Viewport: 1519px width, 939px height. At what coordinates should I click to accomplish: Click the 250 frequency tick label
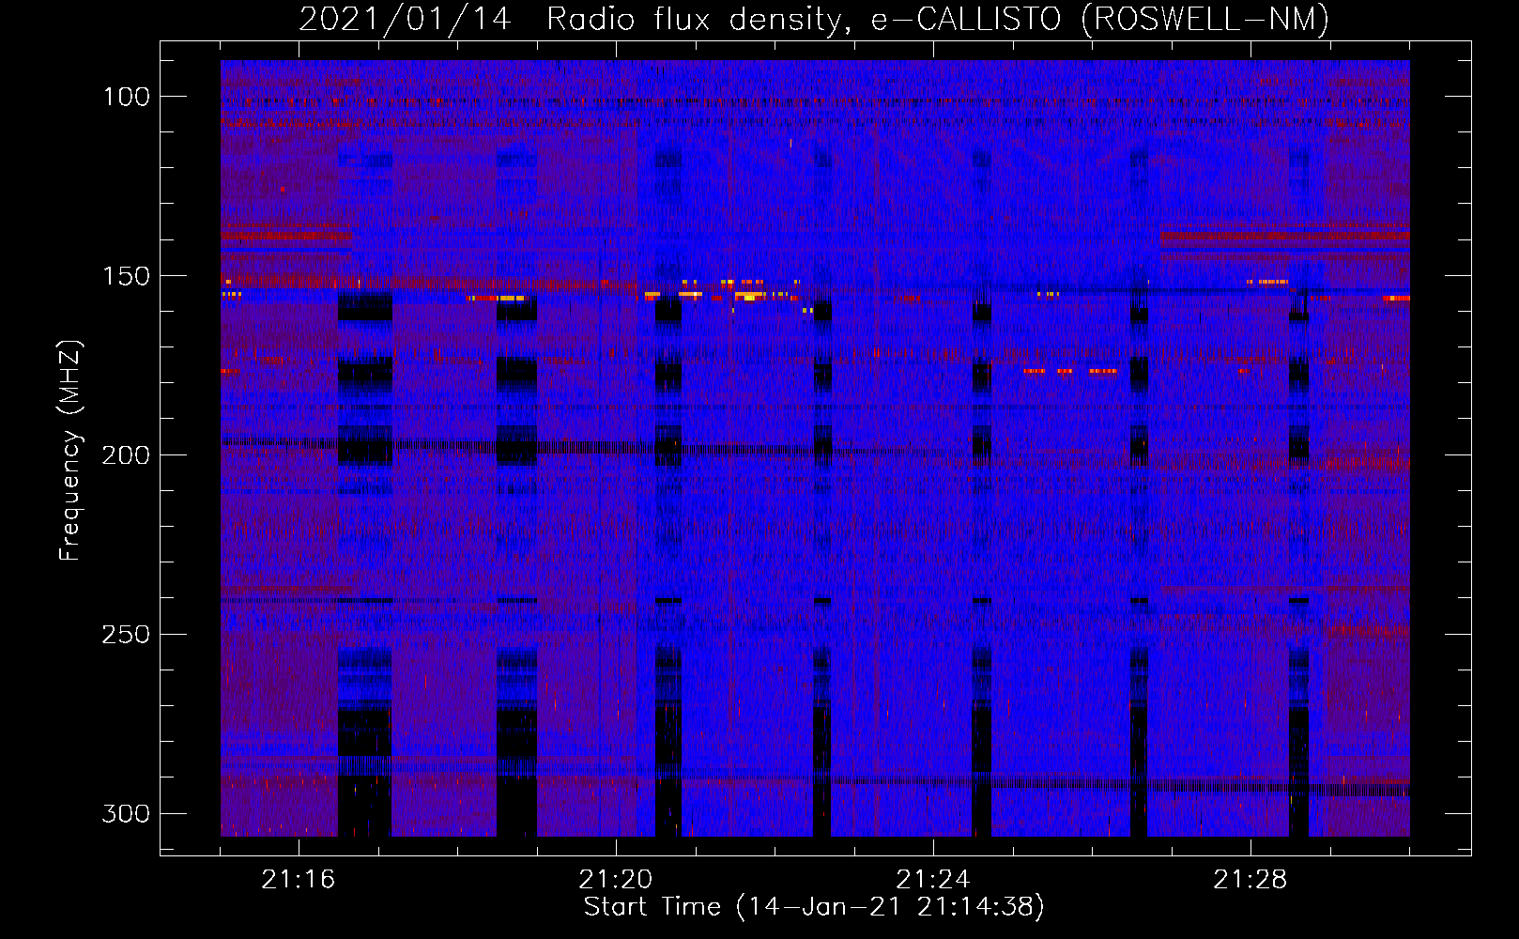(x=126, y=635)
